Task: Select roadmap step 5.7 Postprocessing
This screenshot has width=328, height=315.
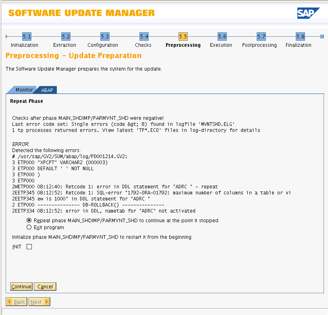Action: coord(261,37)
